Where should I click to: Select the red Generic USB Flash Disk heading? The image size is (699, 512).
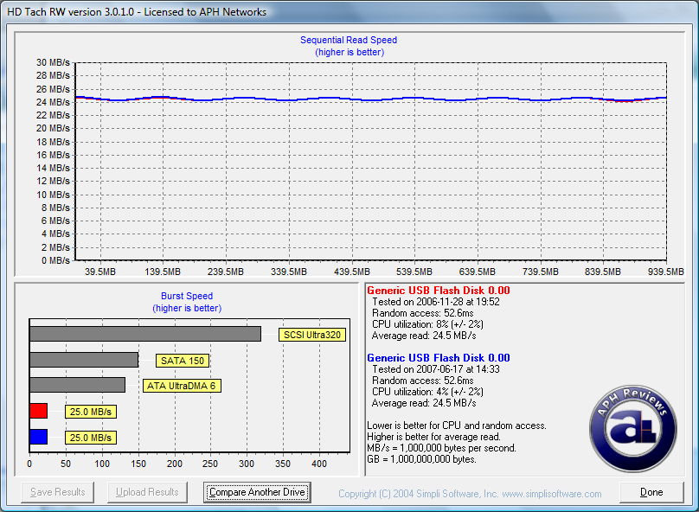pyautogui.click(x=438, y=291)
